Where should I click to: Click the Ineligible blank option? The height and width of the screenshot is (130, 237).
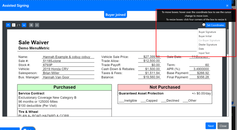tap(128, 101)
